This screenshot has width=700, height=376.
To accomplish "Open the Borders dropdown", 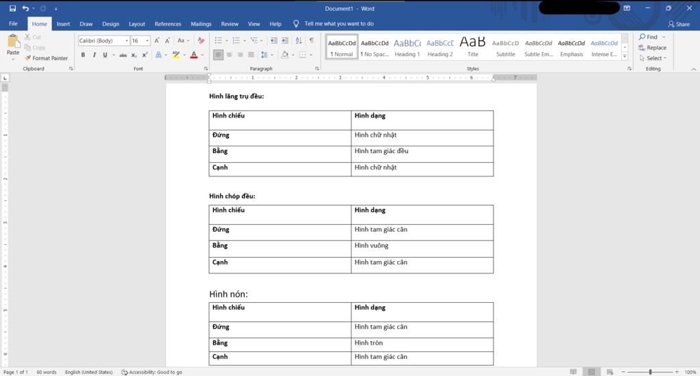I will click(311, 55).
